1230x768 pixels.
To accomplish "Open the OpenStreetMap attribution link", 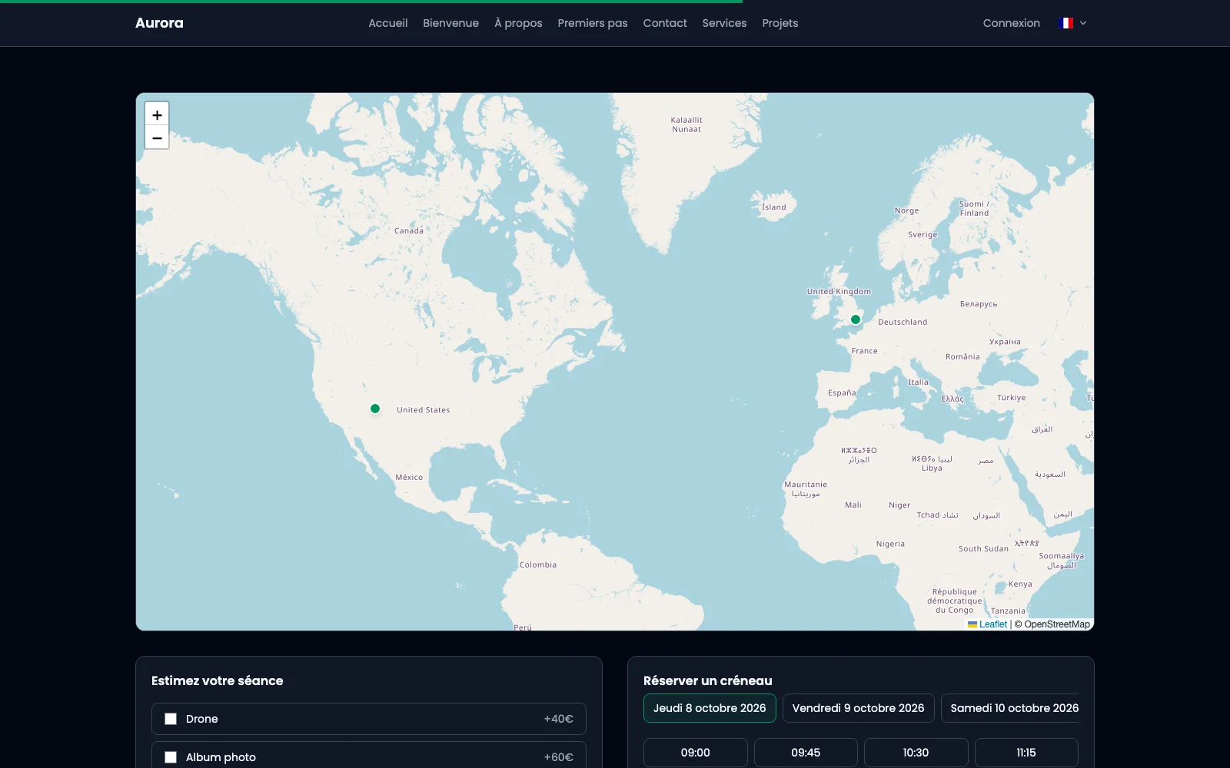I will (x=1056, y=624).
